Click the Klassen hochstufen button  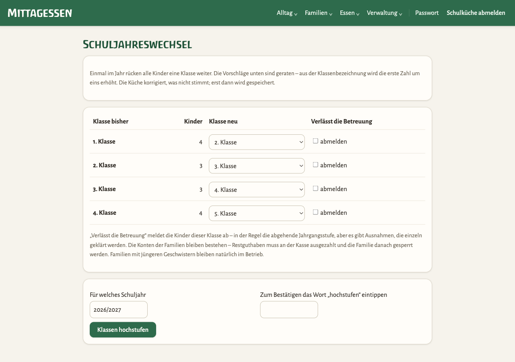coord(123,330)
